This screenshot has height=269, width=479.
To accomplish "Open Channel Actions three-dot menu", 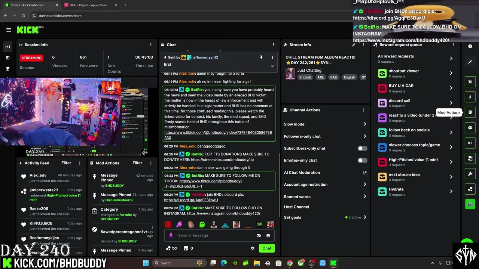I will click(363, 110).
